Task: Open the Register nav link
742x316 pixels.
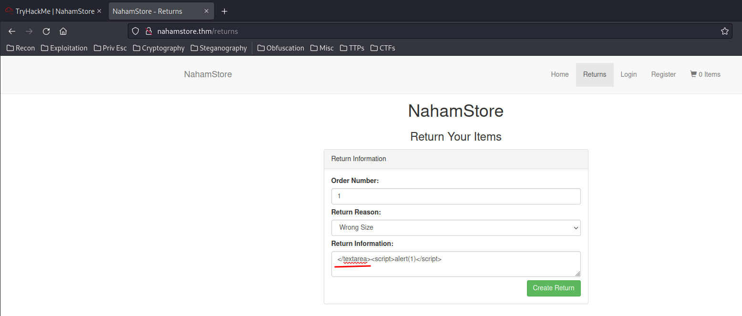Action: [x=663, y=74]
